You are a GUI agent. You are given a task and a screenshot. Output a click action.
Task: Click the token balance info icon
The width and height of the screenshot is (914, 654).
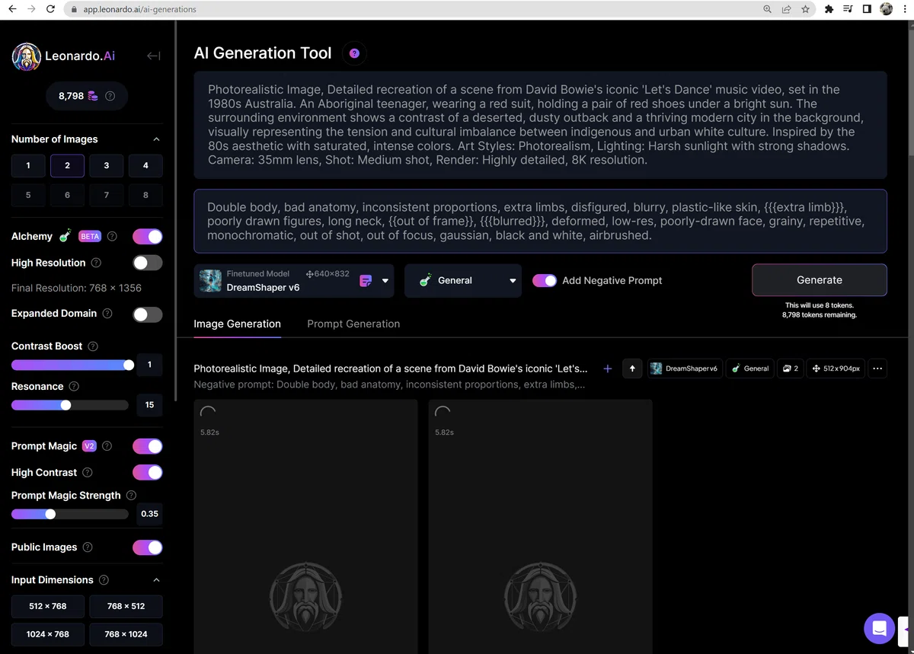pos(110,96)
